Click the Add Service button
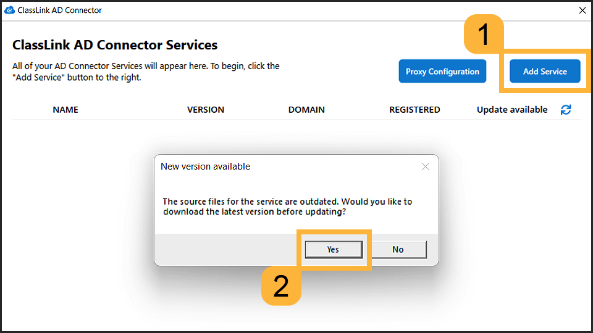This screenshot has height=333, width=593. coord(545,72)
